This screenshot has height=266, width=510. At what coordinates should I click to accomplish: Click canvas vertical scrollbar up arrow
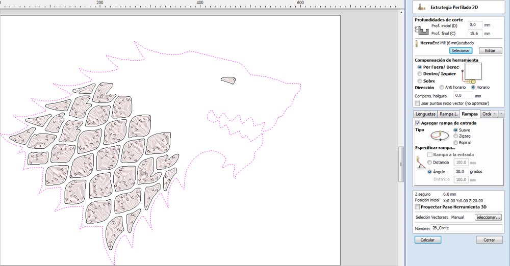click(401, 12)
